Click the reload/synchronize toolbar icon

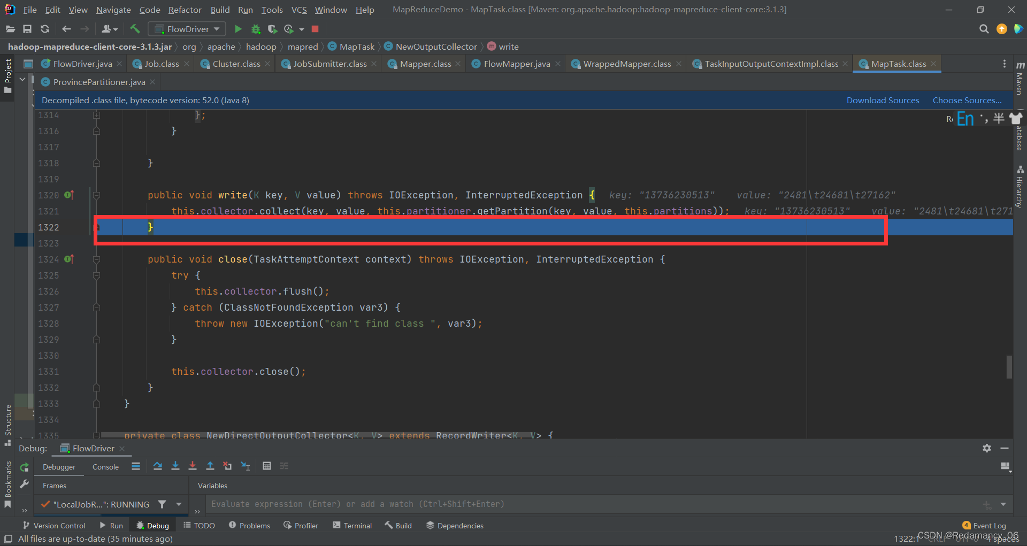point(45,29)
